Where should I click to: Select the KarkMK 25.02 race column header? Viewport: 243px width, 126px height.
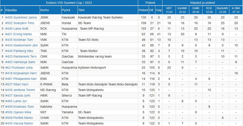click(x=183, y=10)
